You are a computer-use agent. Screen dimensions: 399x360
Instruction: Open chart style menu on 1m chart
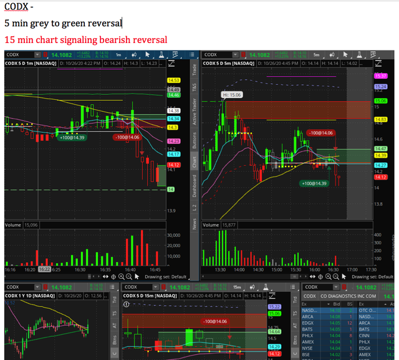pos(134,55)
